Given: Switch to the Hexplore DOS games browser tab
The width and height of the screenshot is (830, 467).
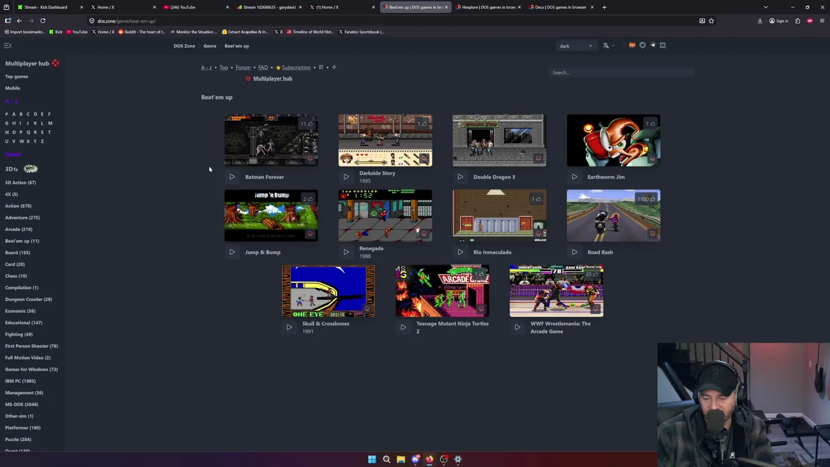Looking at the screenshot, I should click(488, 7).
